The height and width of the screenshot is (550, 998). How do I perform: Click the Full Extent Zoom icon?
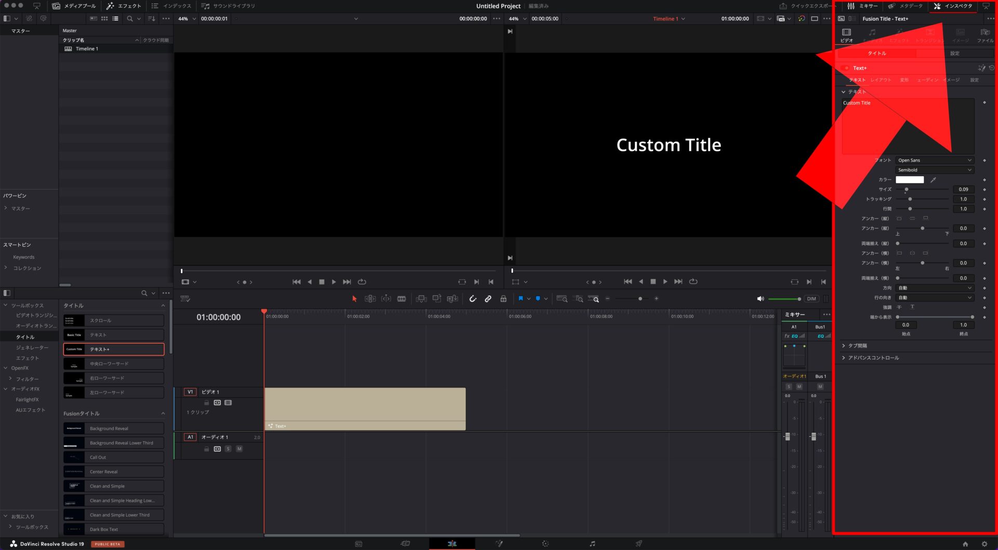point(562,299)
